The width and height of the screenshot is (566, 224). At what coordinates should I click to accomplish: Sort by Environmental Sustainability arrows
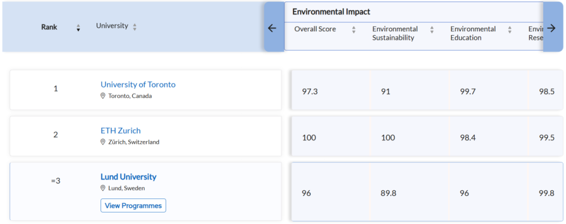click(x=432, y=30)
